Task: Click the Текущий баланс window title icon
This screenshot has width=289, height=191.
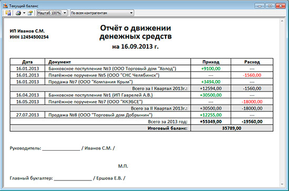Action: coord(5,6)
